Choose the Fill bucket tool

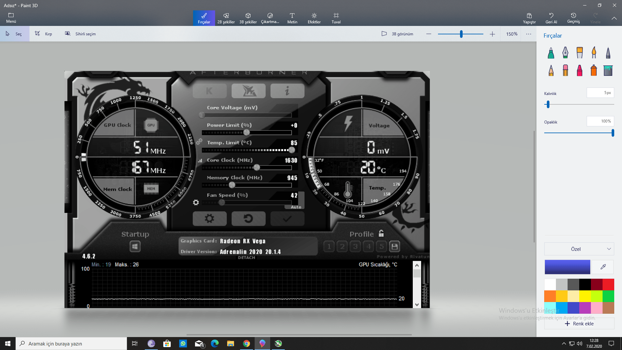[608, 70]
